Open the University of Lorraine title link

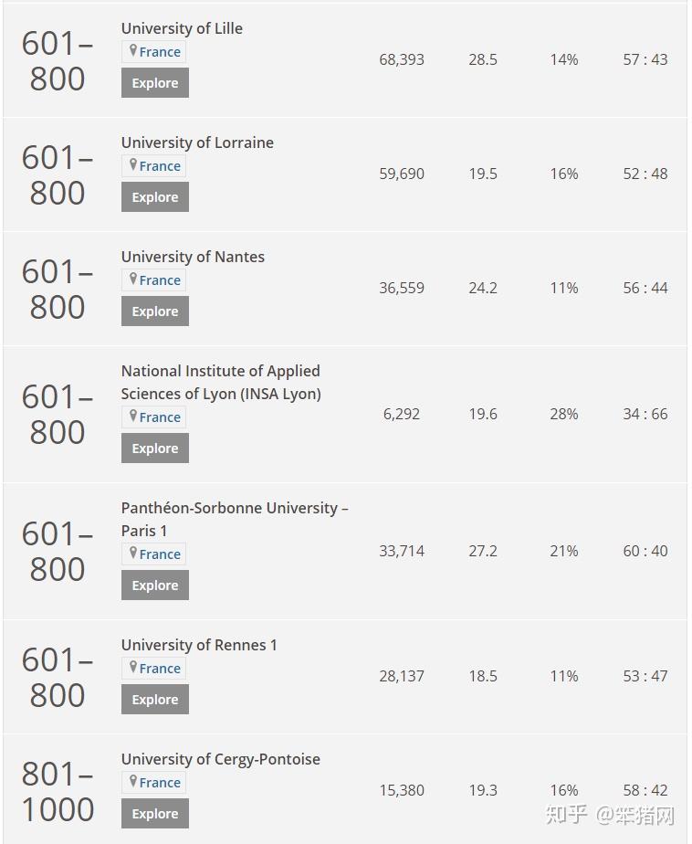pos(197,142)
